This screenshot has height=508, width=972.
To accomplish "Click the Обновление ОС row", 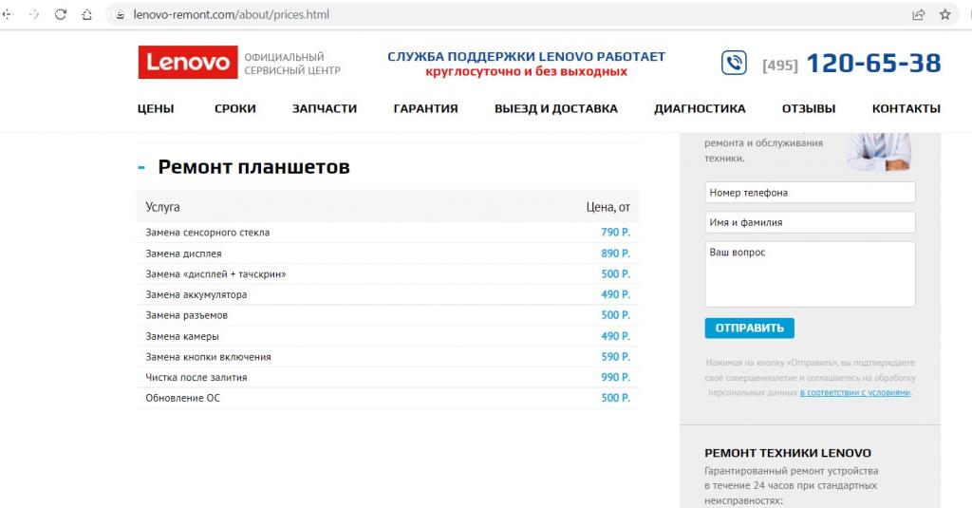I will tap(387, 398).
